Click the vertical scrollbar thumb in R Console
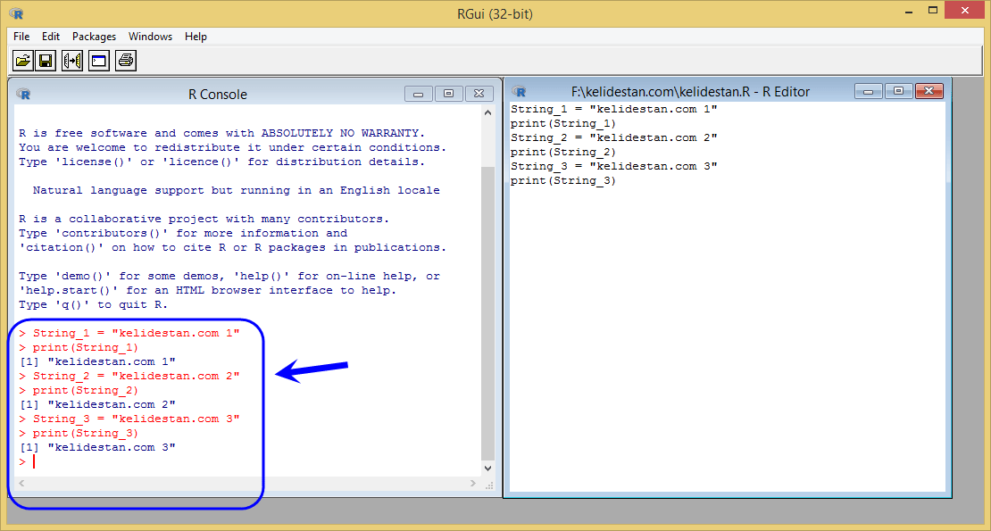 click(488, 314)
